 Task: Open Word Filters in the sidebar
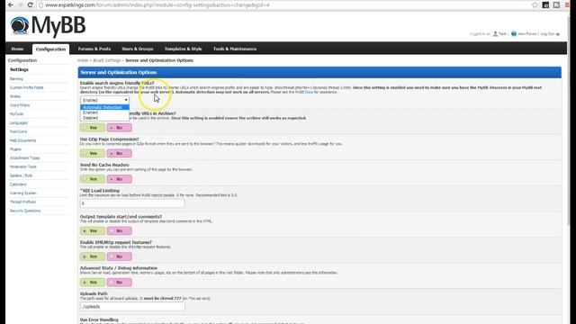coord(20,105)
